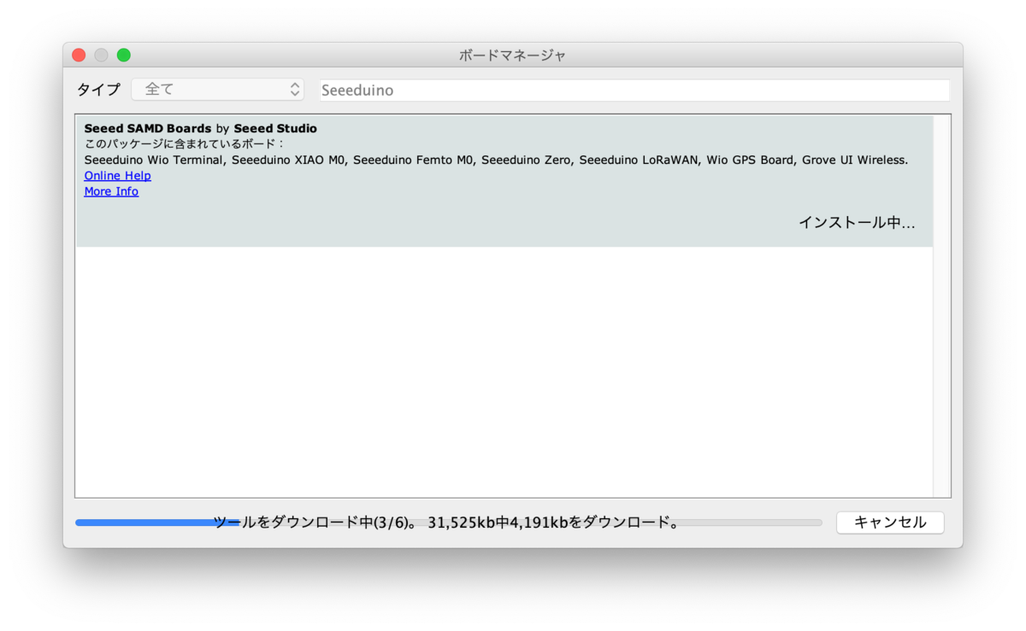Open the Online Help link
Image resolution: width=1026 pixels, height=631 pixels.
[117, 175]
